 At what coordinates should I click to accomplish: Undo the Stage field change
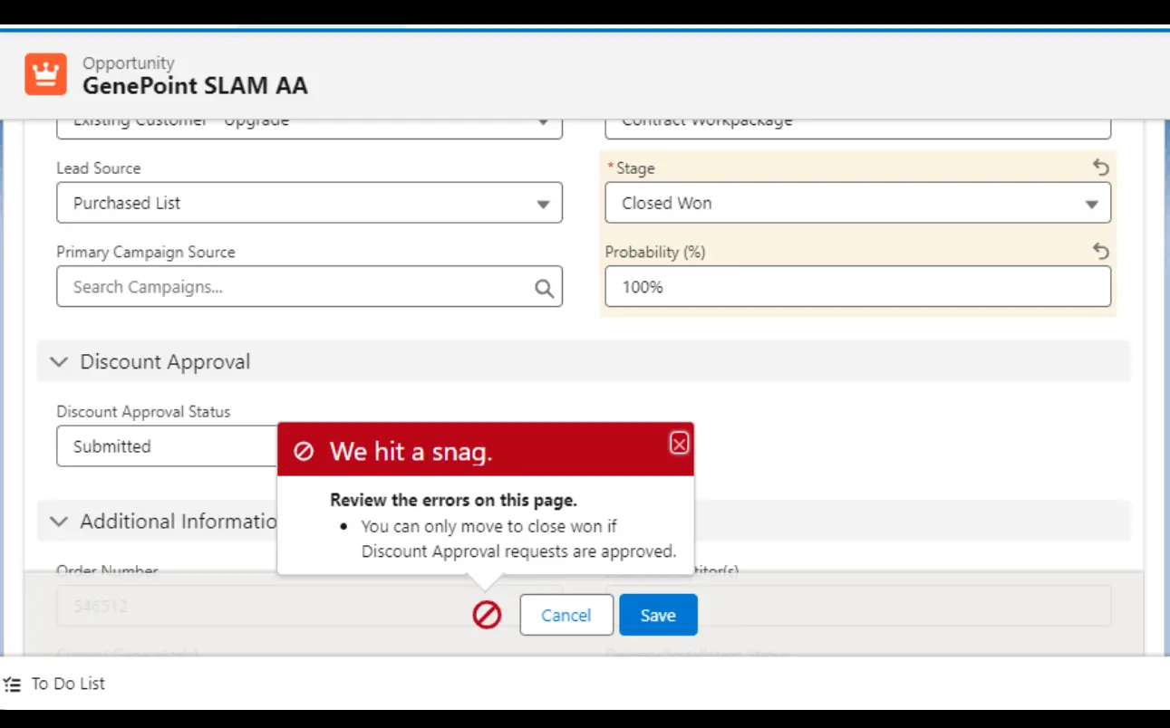coord(1100,168)
